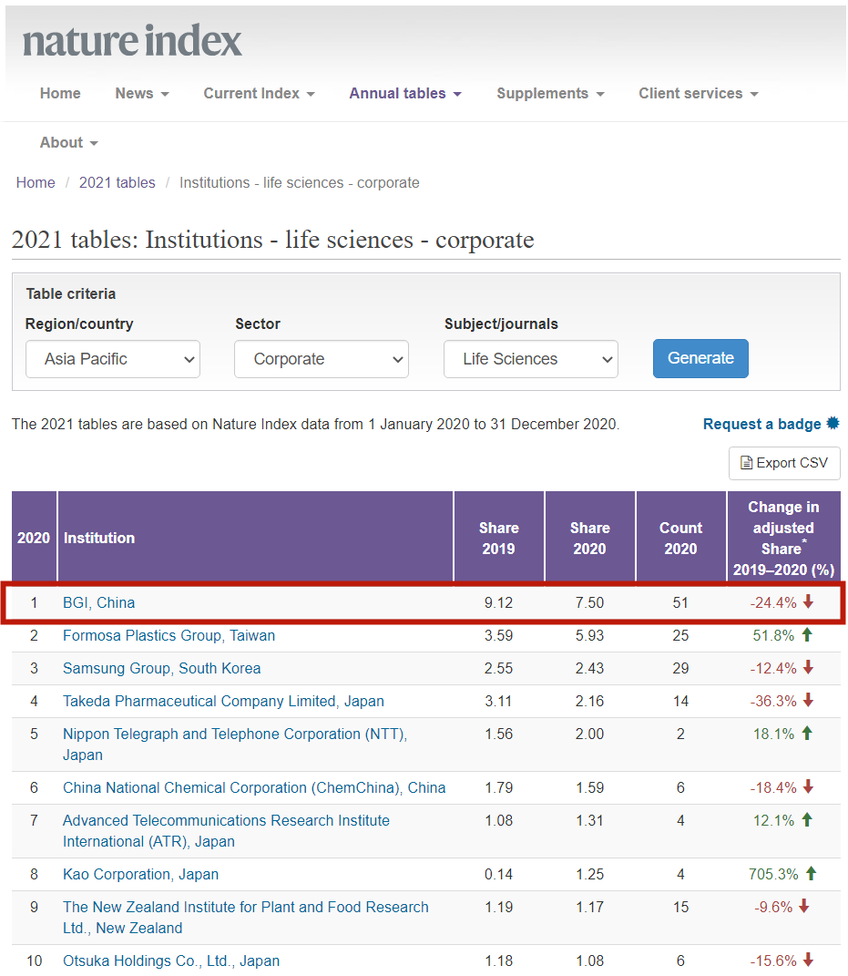Click red down arrow in Takeda row
Viewport: 848px width, 976px height.
(x=808, y=700)
